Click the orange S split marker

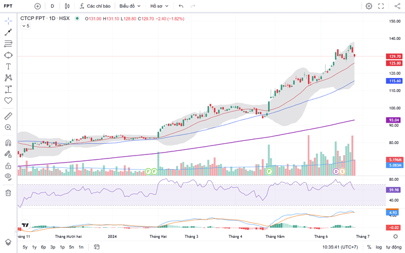(342, 171)
